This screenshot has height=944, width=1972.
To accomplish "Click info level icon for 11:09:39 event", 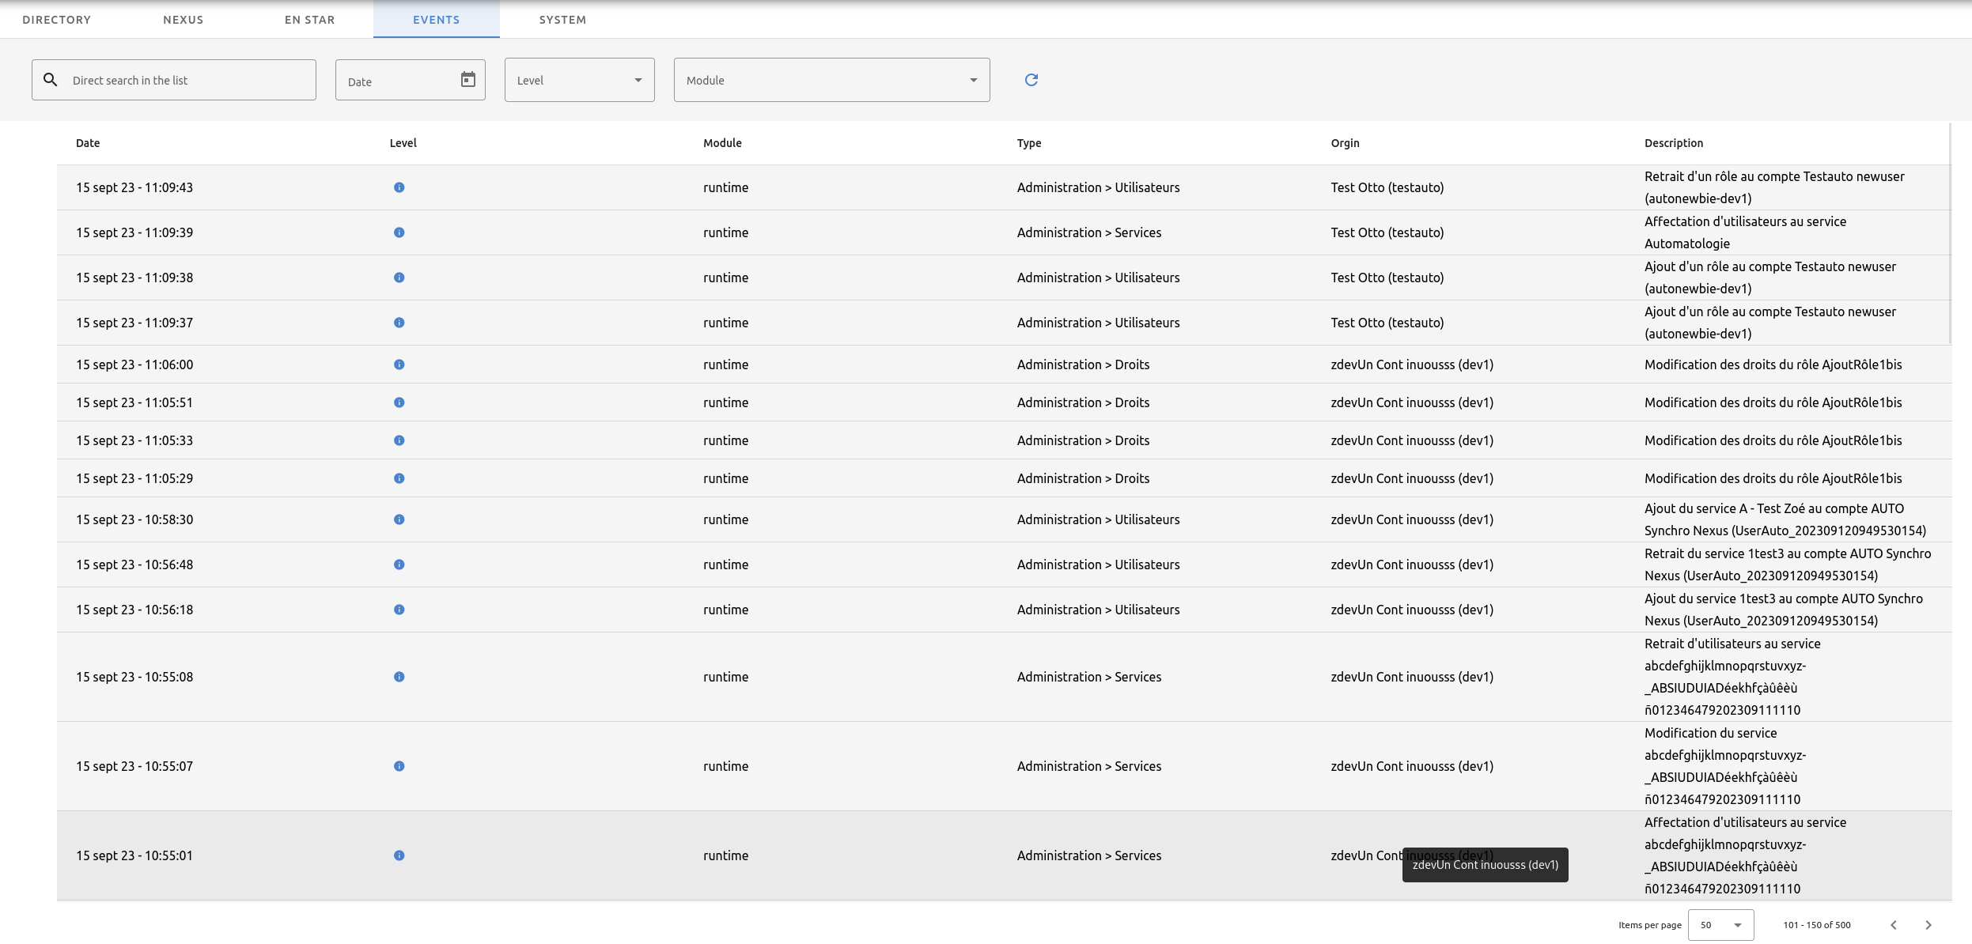I will pyautogui.click(x=399, y=232).
